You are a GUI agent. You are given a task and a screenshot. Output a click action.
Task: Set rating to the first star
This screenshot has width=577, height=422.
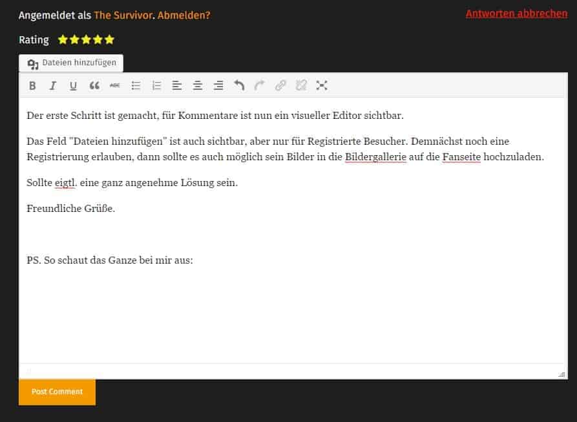click(x=63, y=39)
